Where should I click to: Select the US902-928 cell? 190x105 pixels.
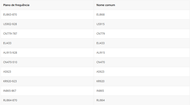10,24
